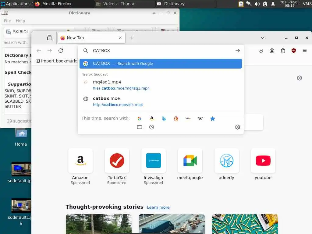Open Help menu in Dictionary window
Image resolution: width=312 pixels, height=234 pixels.
(x=20, y=21)
